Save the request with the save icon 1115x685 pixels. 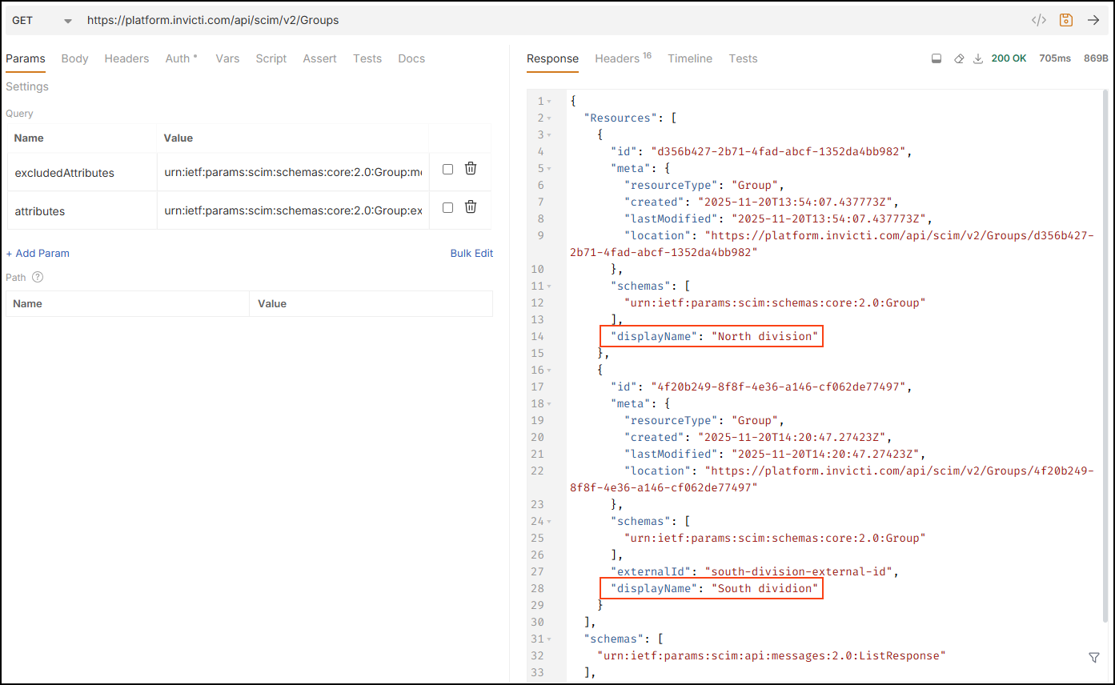tap(1065, 20)
